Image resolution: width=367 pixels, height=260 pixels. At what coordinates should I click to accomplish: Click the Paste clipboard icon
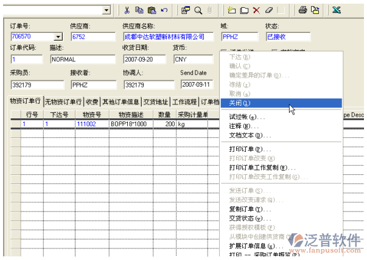click(x=152, y=10)
